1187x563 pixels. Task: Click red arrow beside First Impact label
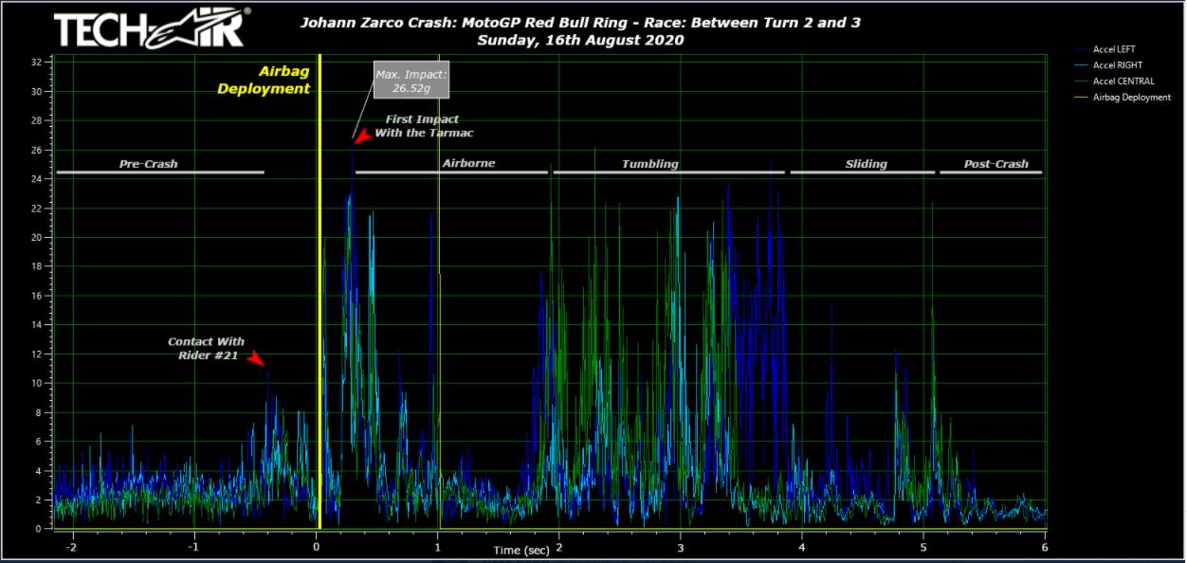363,136
